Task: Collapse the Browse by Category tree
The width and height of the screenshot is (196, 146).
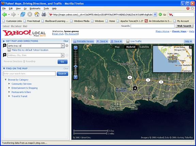Action: [6, 80]
